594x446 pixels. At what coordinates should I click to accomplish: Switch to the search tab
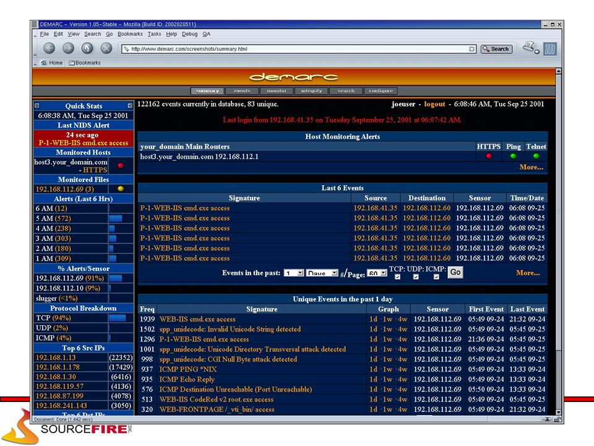pyautogui.click(x=346, y=91)
